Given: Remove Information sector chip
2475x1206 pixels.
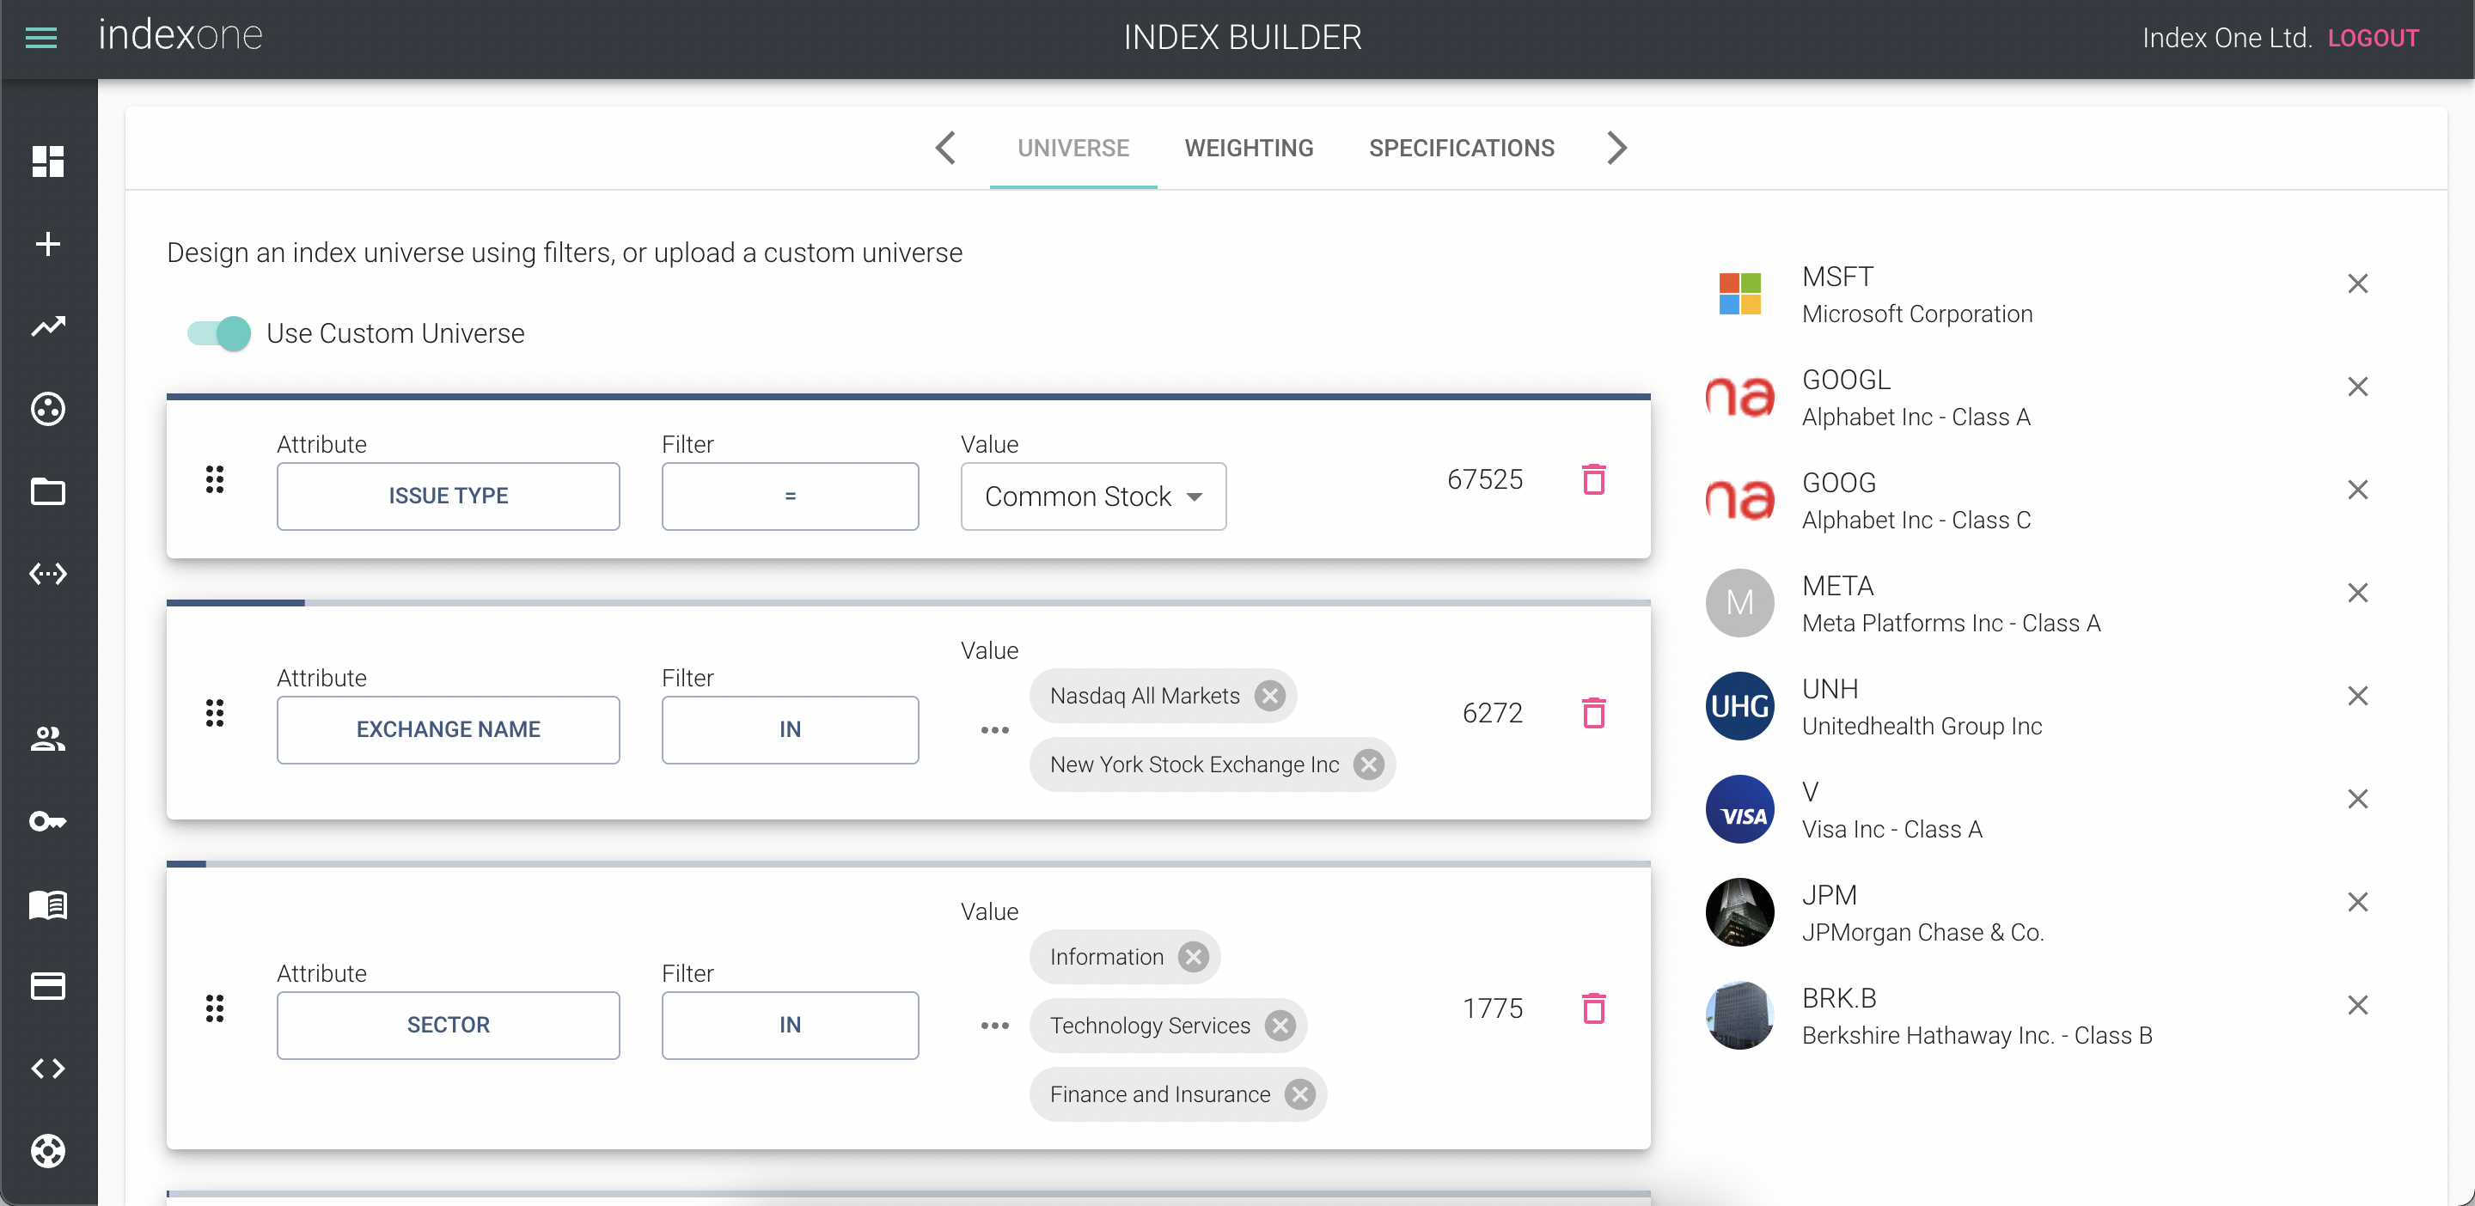Looking at the screenshot, I should click(1194, 956).
